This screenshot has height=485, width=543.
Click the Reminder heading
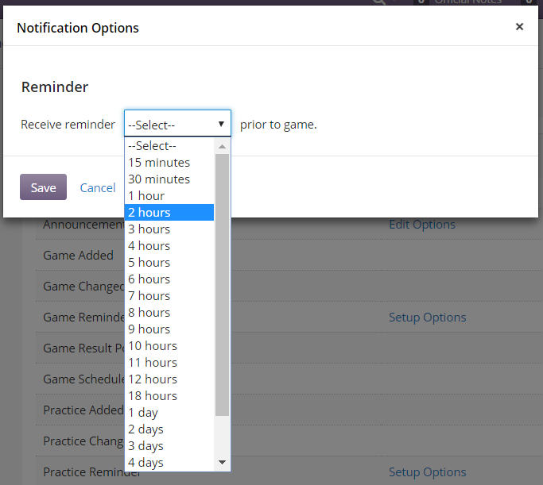click(55, 87)
